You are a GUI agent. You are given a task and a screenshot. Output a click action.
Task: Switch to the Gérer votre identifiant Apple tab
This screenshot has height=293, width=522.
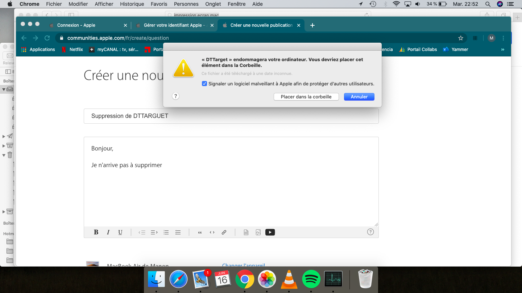point(175,25)
